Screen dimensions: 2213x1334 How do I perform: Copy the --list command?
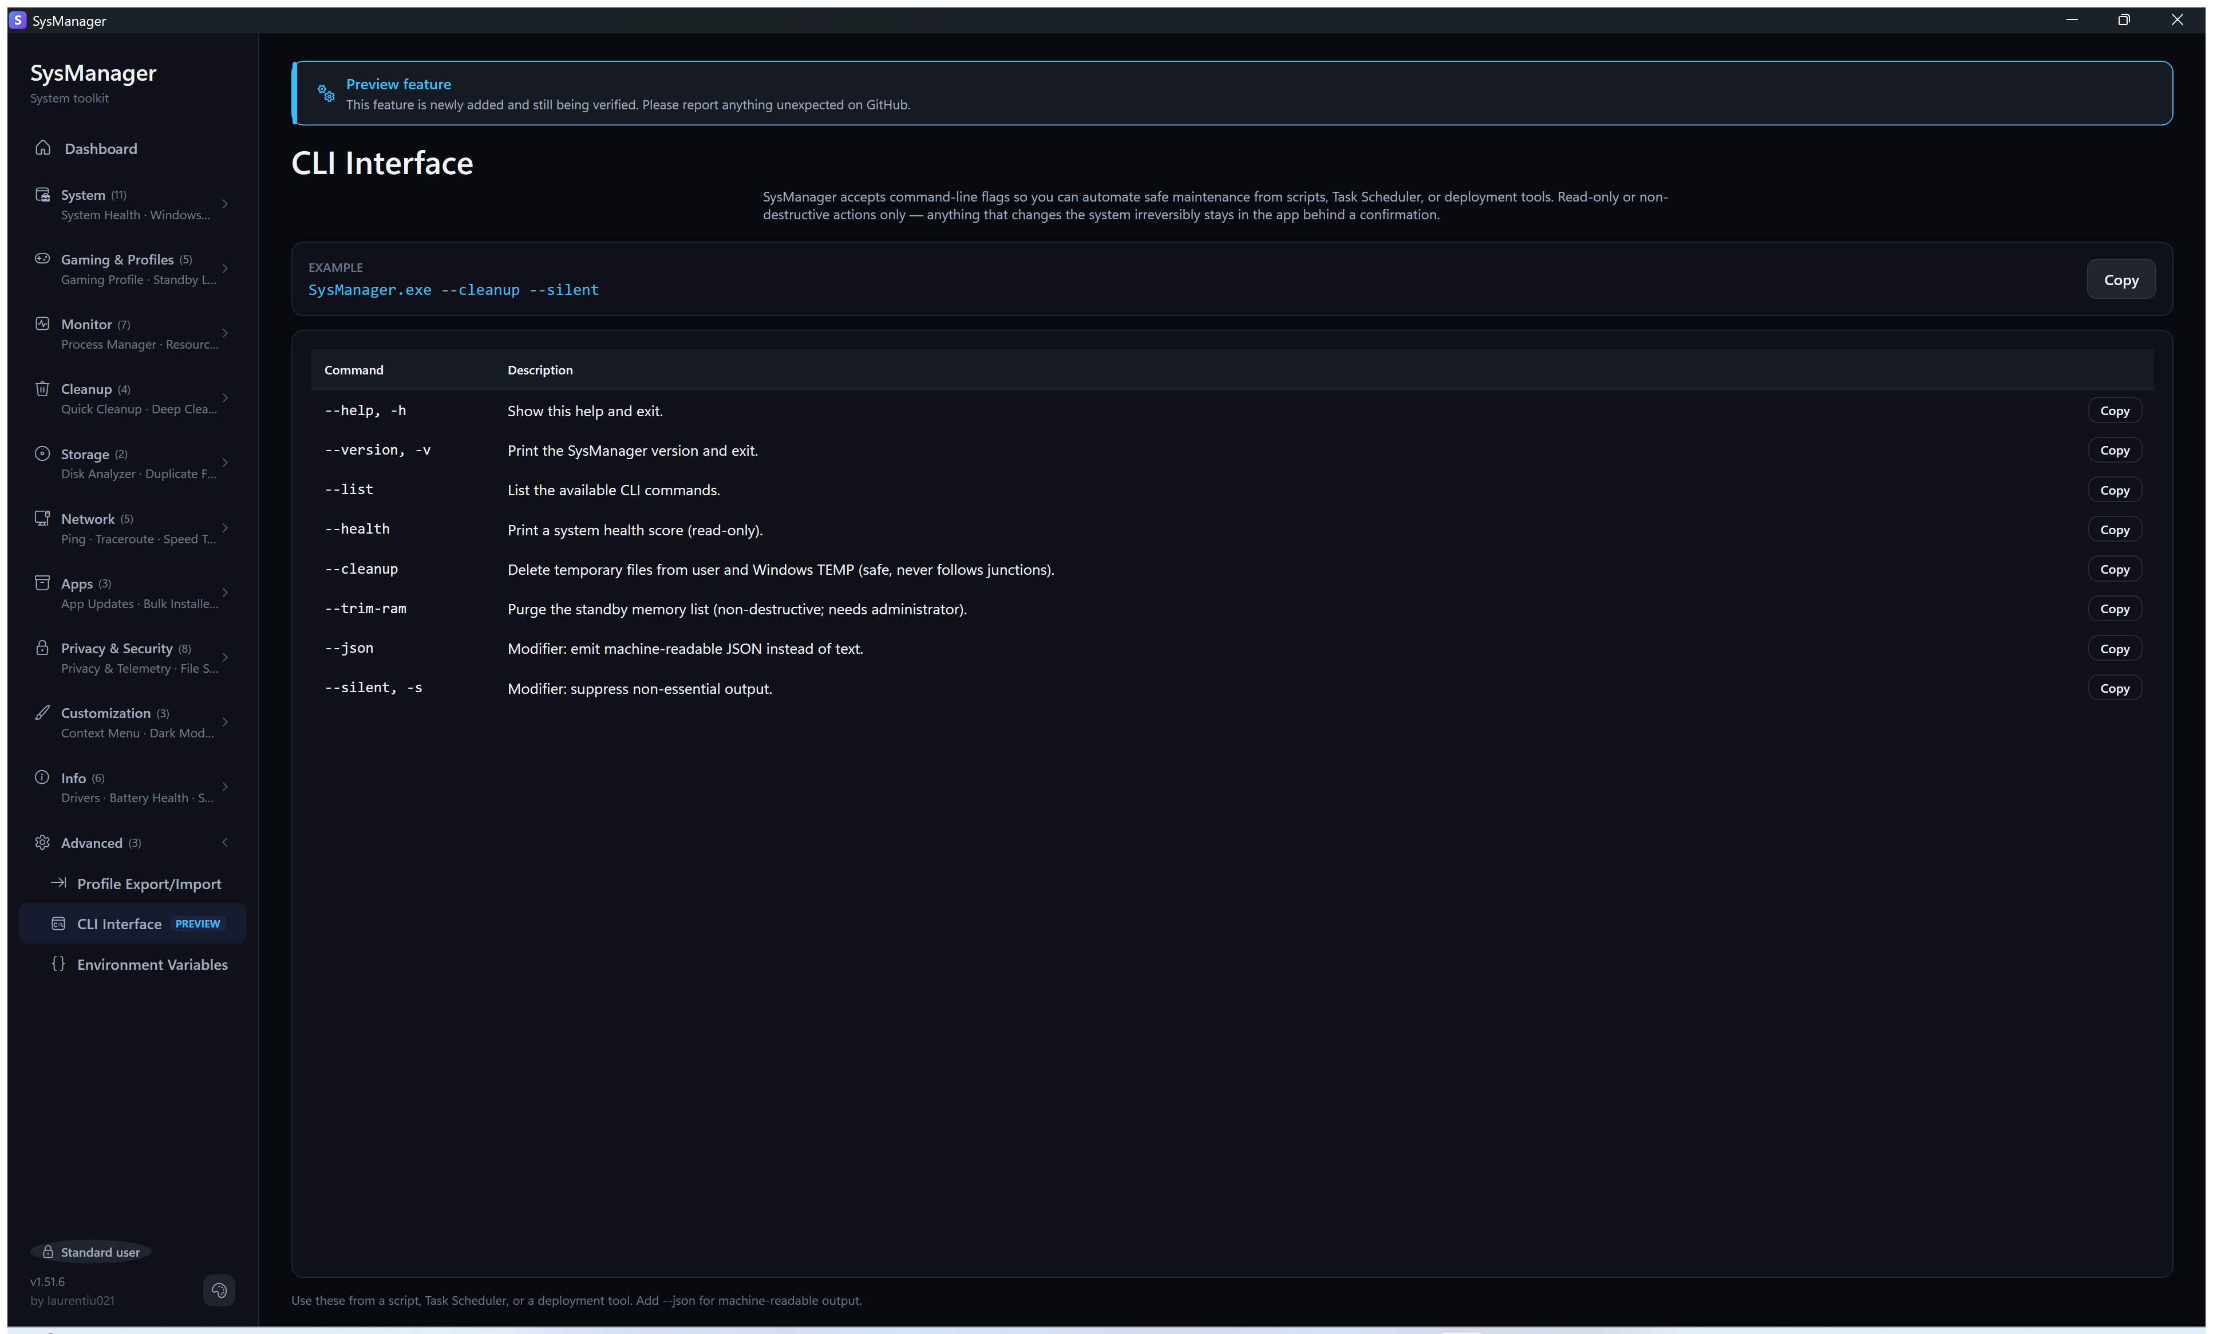2114,490
